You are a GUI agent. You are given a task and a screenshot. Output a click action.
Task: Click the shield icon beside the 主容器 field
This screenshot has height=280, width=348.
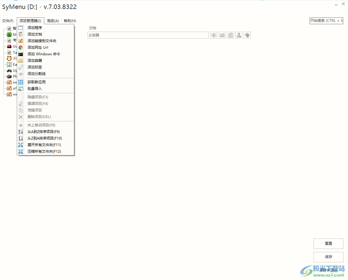coord(247,35)
